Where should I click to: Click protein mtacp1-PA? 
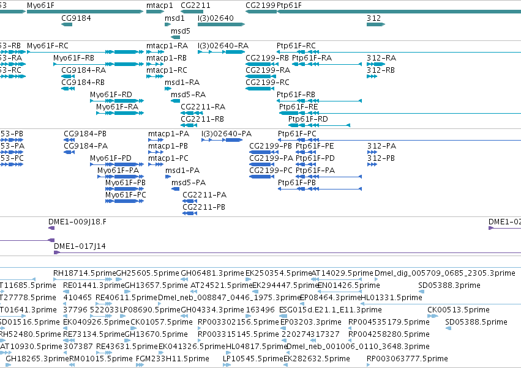[x=156, y=140]
